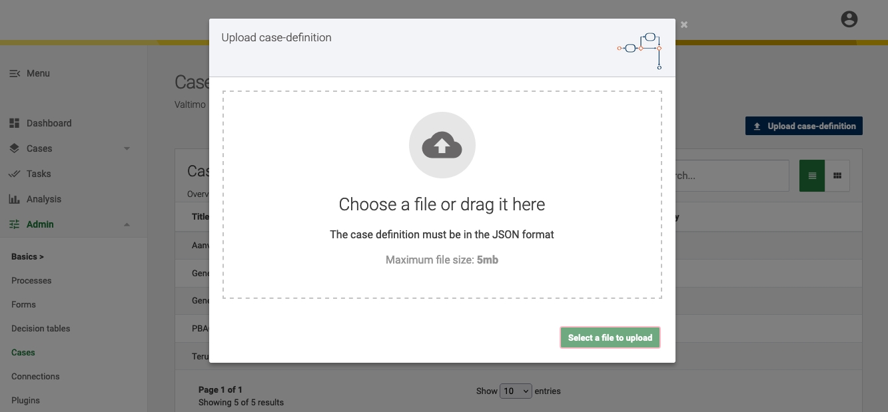Click the process diagram icon in header
This screenshot has width=888, height=412.
pyautogui.click(x=640, y=48)
